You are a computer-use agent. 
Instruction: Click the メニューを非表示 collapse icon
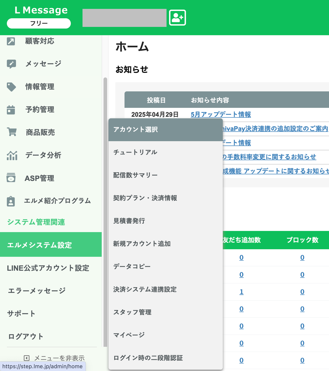(27, 358)
